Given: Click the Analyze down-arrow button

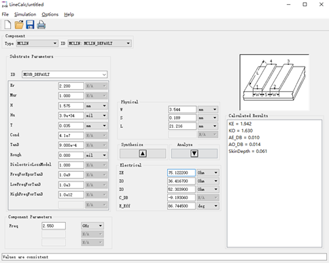Looking at the screenshot, I should (194, 154).
